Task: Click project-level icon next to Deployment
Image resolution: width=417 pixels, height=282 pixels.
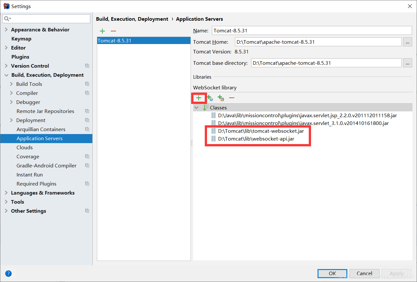Action: (87, 120)
